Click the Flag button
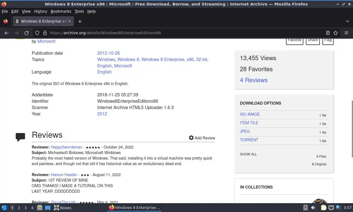The image size is (353, 212). coord(328,41)
